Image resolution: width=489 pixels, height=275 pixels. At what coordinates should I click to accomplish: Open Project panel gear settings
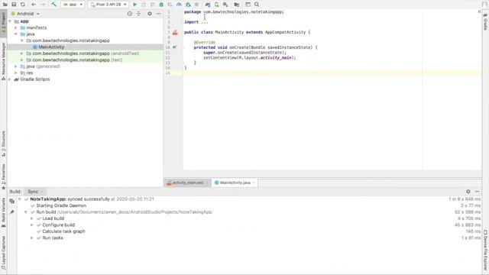coord(150,14)
